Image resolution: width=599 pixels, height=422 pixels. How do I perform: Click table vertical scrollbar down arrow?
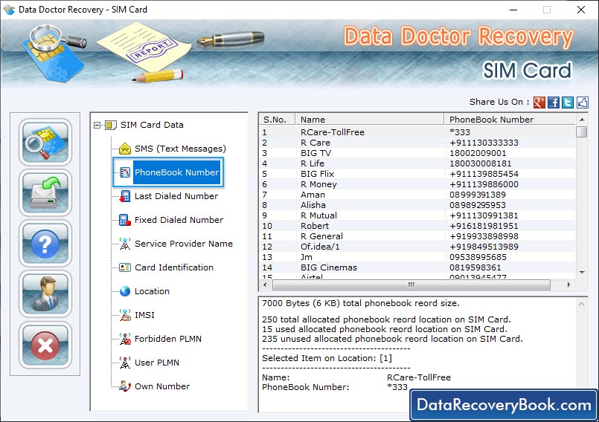point(582,273)
